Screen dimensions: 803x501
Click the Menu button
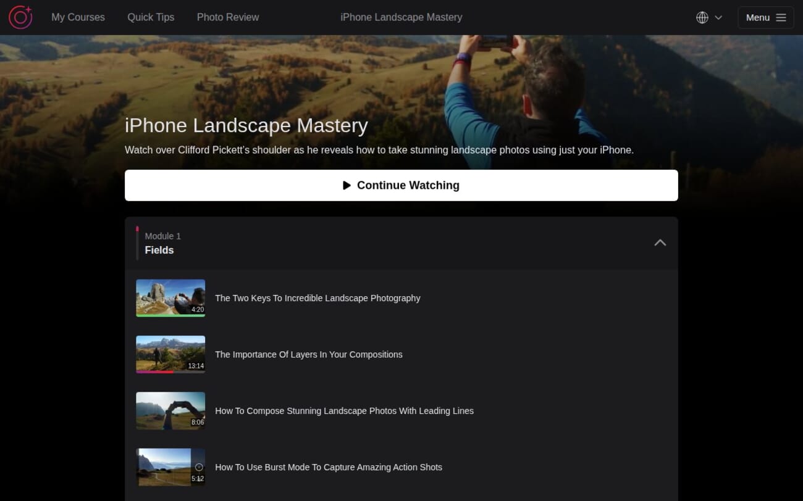point(766,17)
